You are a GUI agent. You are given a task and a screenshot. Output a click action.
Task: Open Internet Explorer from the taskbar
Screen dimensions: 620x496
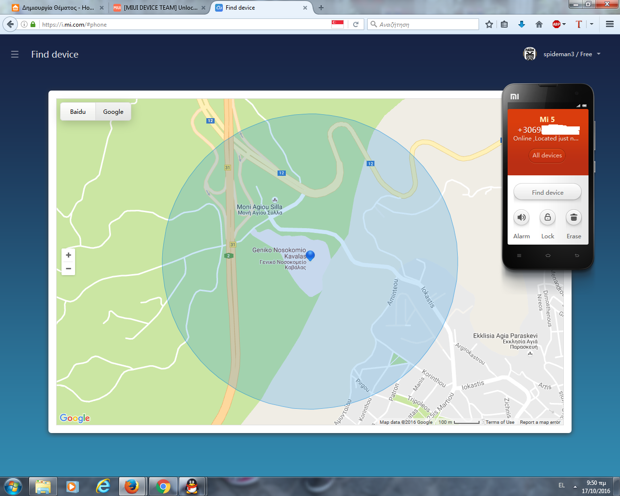[103, 486]
